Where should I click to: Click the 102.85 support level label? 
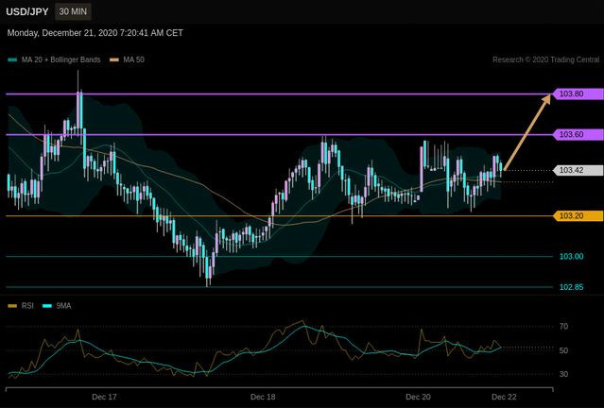571,287
